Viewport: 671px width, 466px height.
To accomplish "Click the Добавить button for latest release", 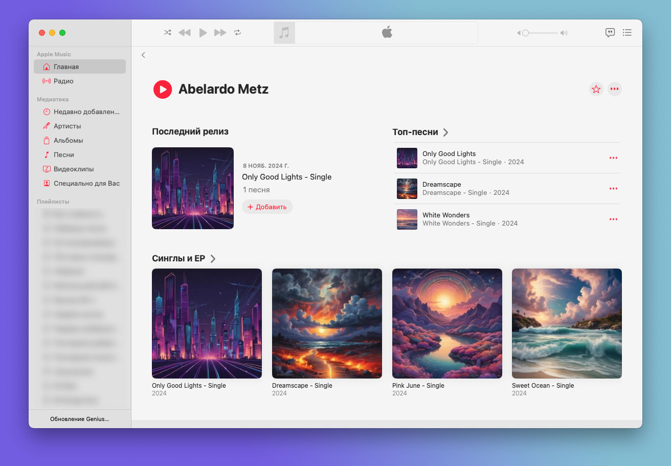I will (x=267, y=207).
